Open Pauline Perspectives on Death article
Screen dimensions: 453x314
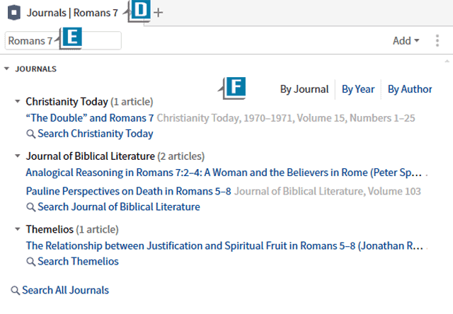[x=129, y=192]
